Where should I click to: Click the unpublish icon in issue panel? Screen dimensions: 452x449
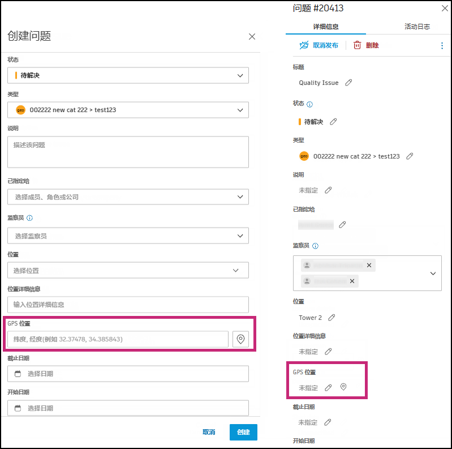coord(304,45)
